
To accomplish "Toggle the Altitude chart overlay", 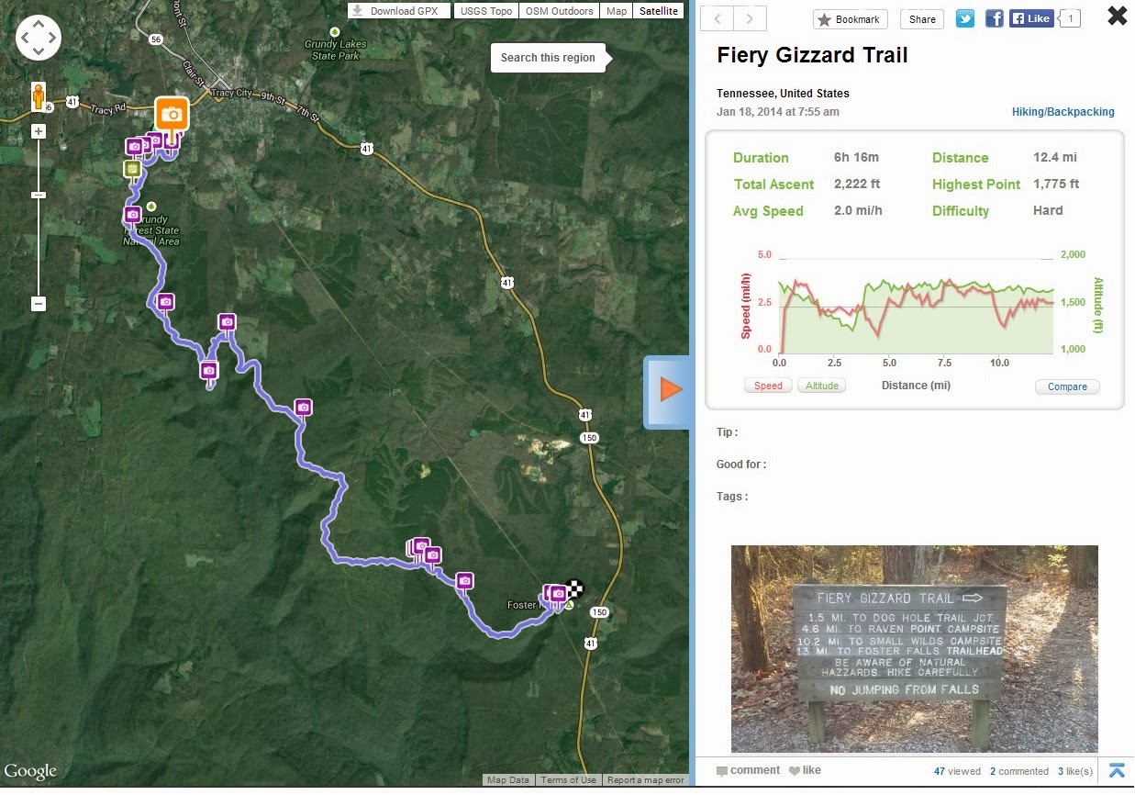I will [x=821, y=386].
